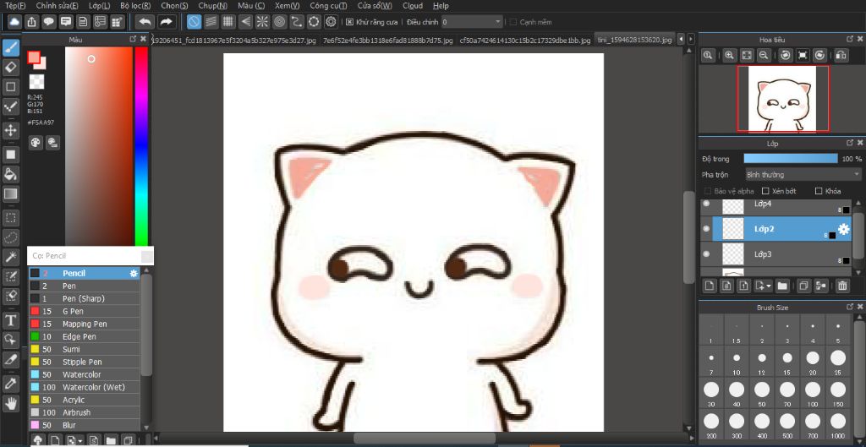Pick the Move tool

(x=10, y=131)
